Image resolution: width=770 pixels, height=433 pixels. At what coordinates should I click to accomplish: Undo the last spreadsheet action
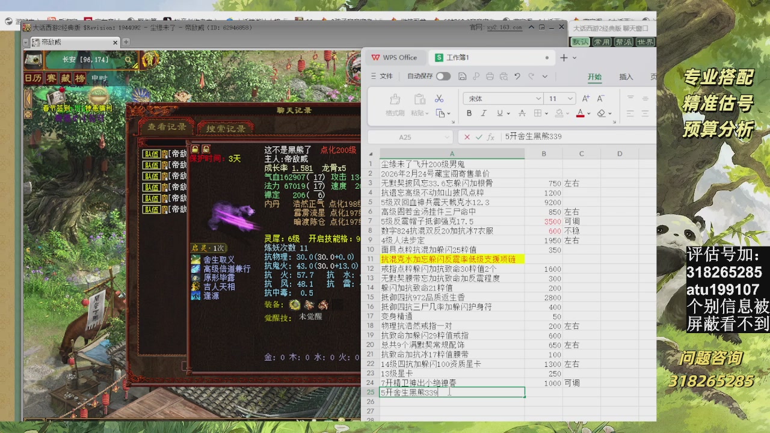coord(517,76)
